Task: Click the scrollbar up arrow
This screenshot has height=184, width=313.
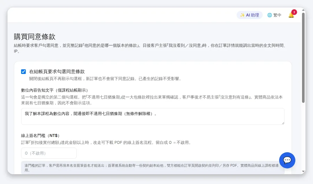Action: pos(303,10)
